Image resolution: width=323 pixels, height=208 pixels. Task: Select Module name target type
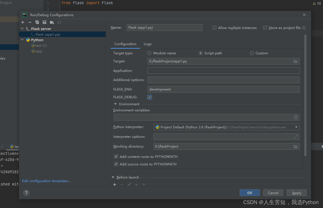(x=149, y=53)
